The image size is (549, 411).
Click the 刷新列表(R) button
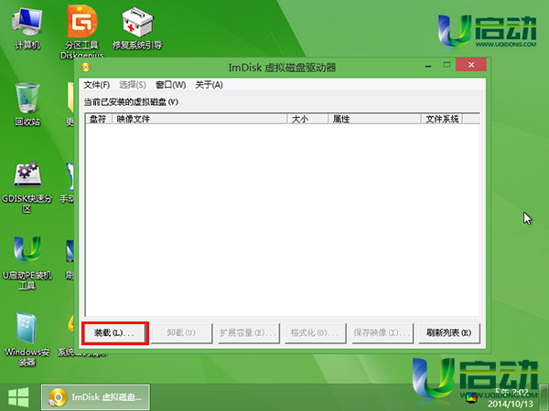(x=449, y=333)
